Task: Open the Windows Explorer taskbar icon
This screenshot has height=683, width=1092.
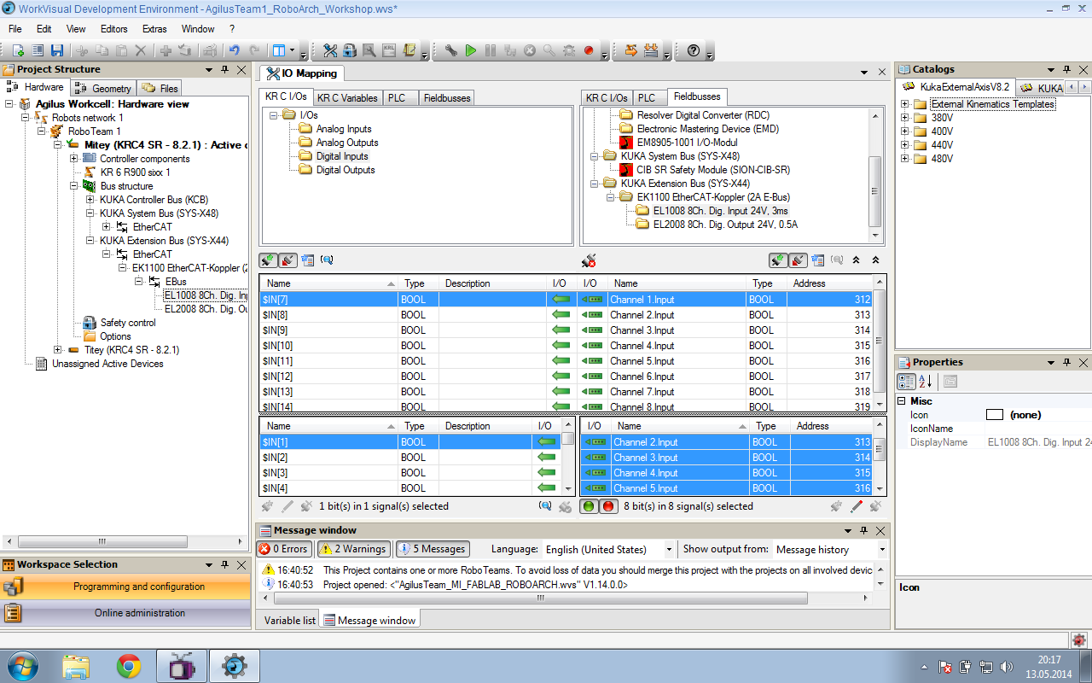Action: click(x=76, y=666)
